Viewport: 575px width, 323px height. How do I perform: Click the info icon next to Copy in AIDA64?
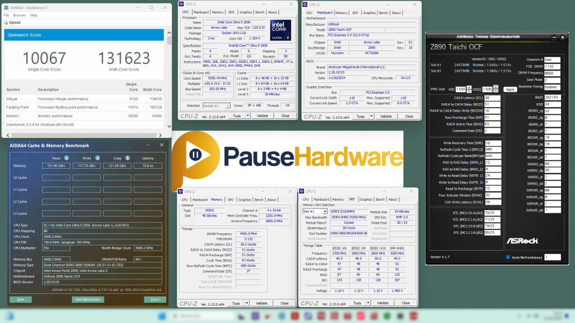[x=127, y=158]
